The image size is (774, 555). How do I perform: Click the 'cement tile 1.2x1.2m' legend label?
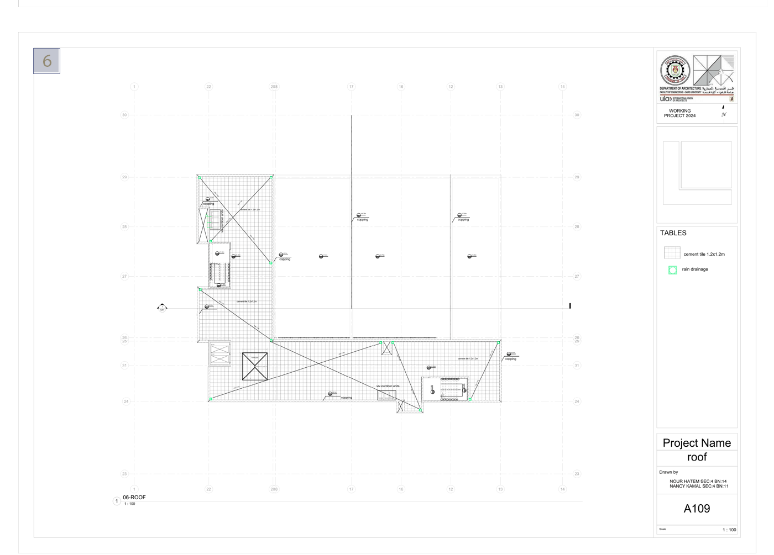pyautogui.click(x=704, y=255)
